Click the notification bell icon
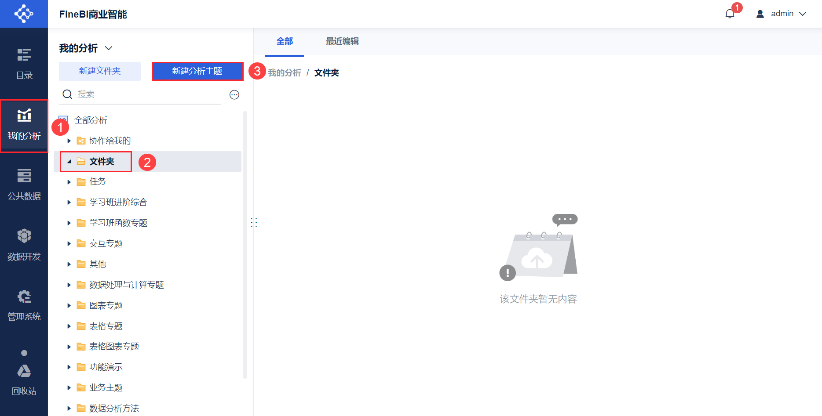 [x=730, y=14]
